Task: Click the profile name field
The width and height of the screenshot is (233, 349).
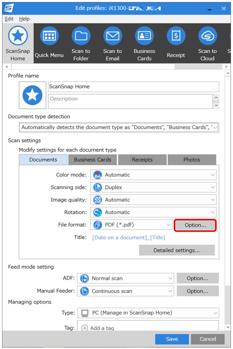Action: (x=133, y=87)
